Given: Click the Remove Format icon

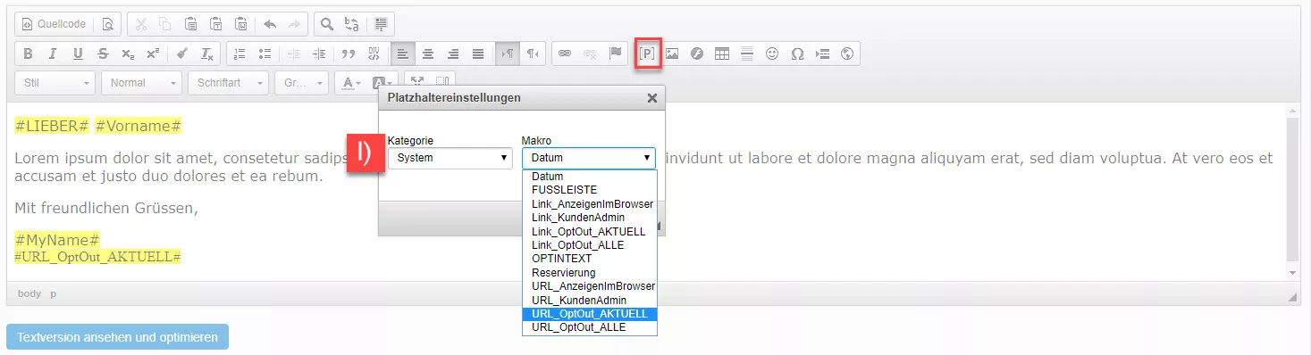Looking at the screenshot, I should pyautogui.click(x=206, y=54).
